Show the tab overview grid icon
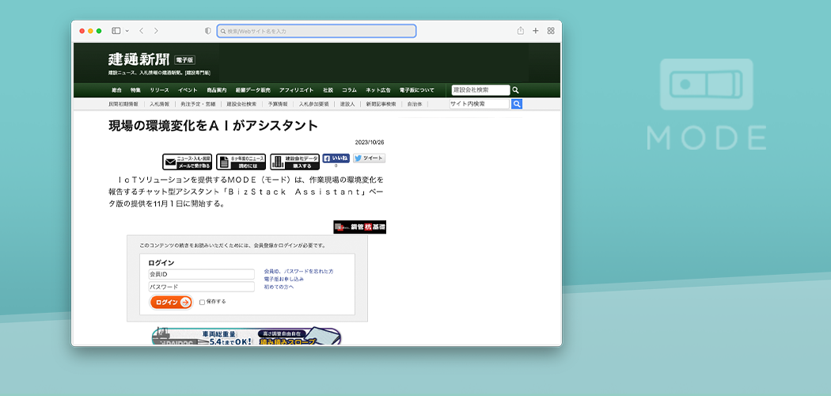Image resolution: width=831 pixels, height=396 pixels. (x=551, y=31)
